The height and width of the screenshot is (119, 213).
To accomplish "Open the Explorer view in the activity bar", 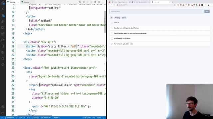I will click(x=3, y=3).
